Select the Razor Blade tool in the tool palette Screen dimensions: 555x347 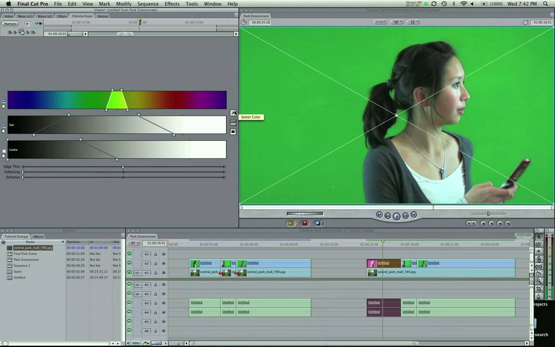click(539, 273)
